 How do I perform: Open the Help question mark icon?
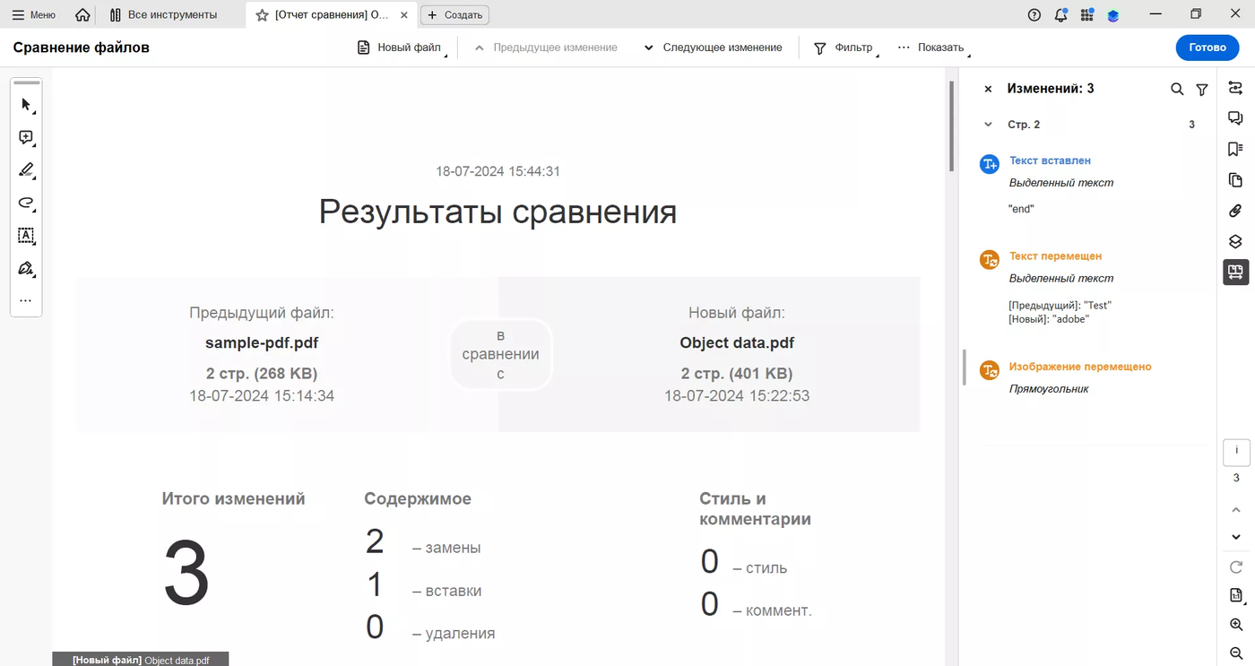[1034, 15]
